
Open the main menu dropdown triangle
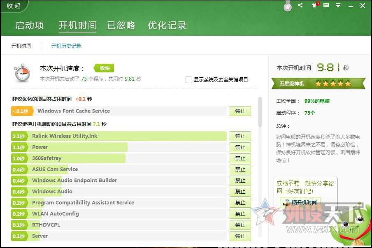click(338, 5)
